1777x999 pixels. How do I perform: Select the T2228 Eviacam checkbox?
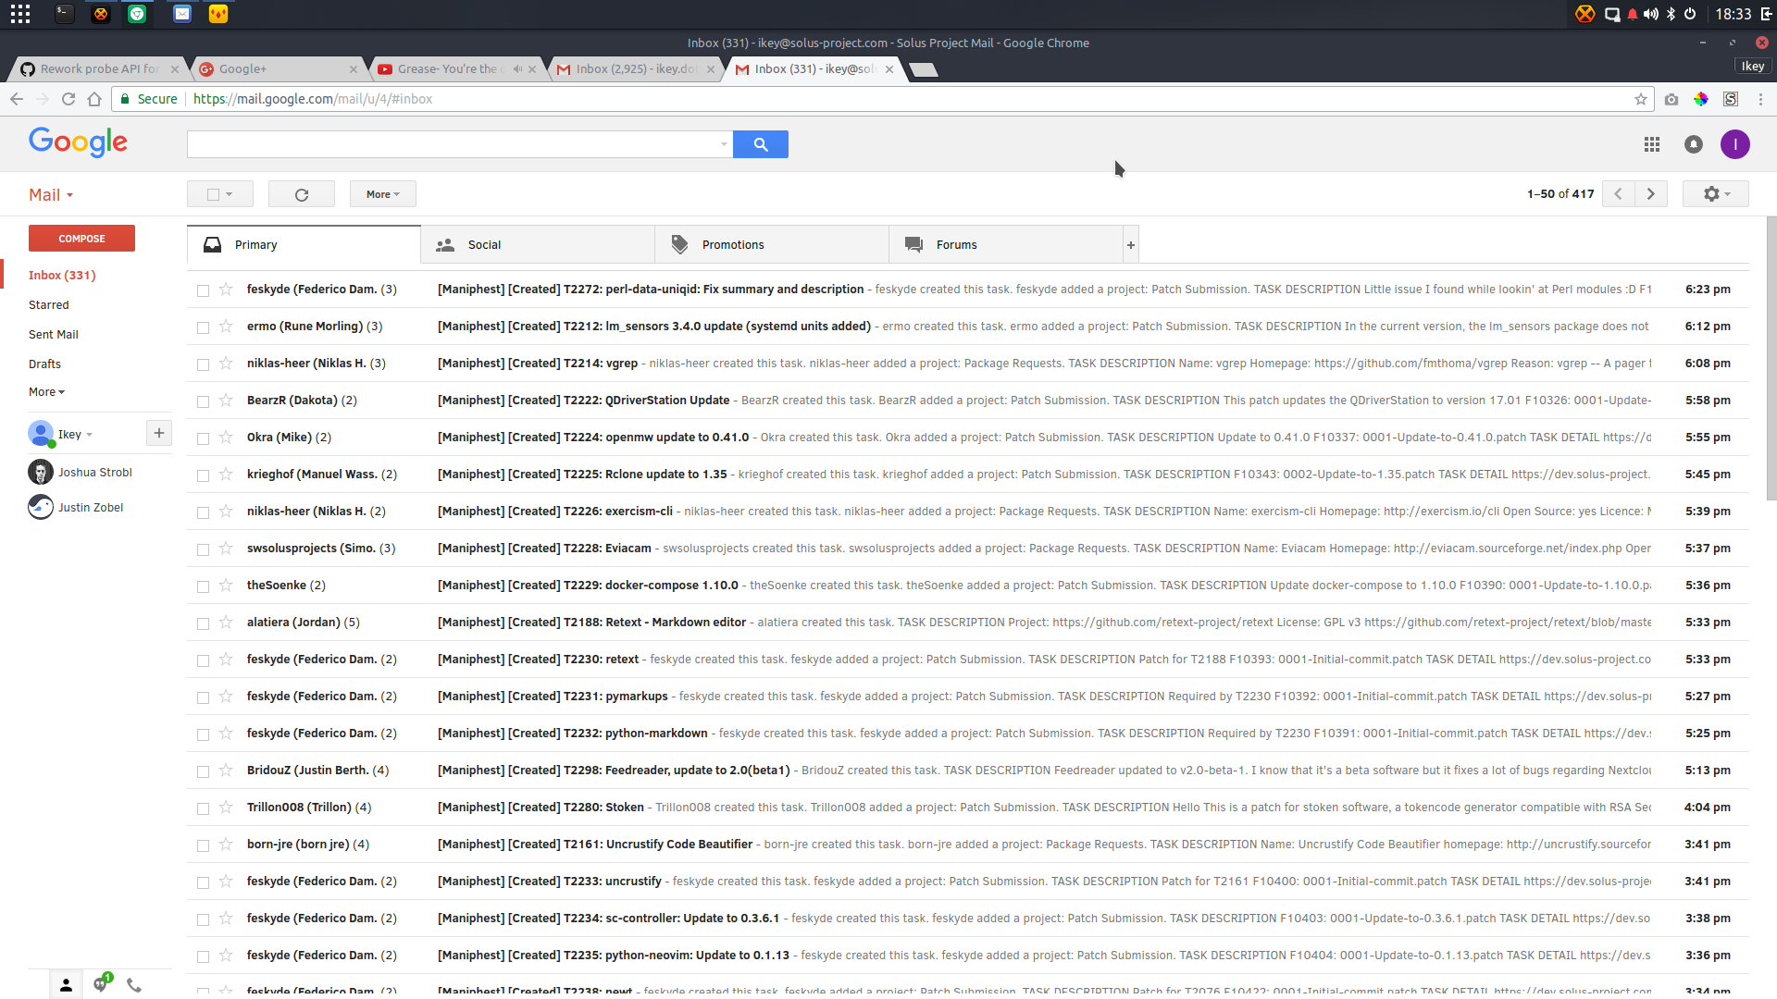203,549
